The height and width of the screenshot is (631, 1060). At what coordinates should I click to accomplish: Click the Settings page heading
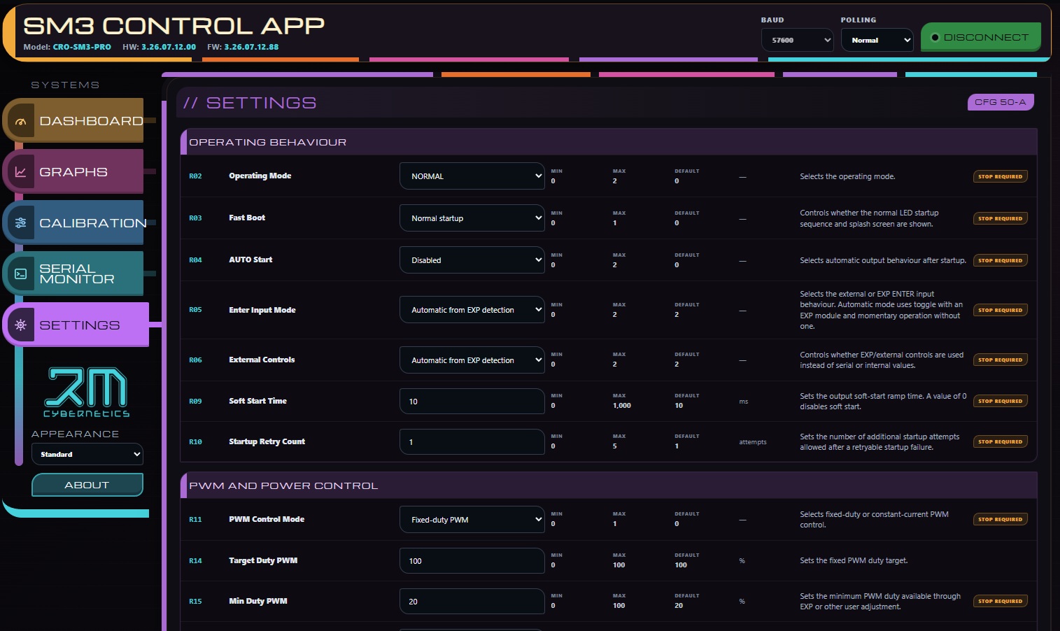pyautogui.click(x=249, y=103)
